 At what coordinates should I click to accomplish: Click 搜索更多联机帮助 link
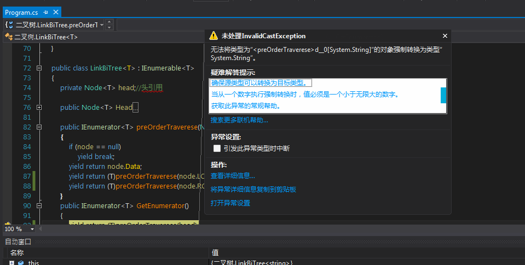click(239, 120)
